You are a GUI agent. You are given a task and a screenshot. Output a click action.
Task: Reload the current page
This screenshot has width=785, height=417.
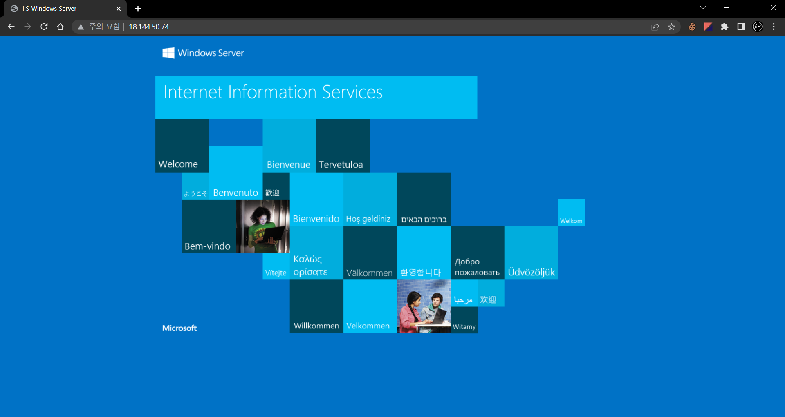tap(44, 27)
